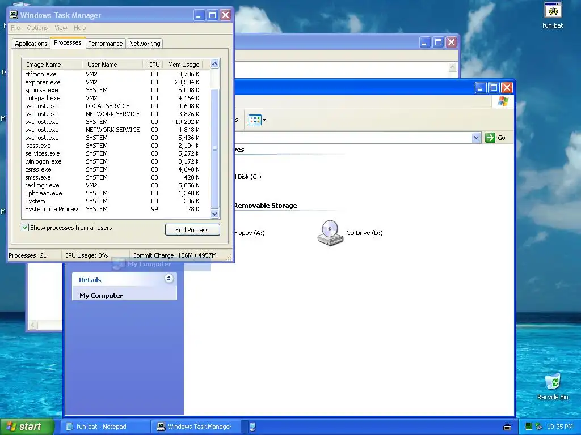Click the Go button in My Computer
The image size is (581, 435).
(x=496, y=138)
